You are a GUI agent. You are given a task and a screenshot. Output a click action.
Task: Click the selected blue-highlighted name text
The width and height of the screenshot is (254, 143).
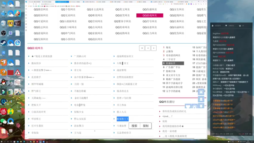[x=123, y=119]
